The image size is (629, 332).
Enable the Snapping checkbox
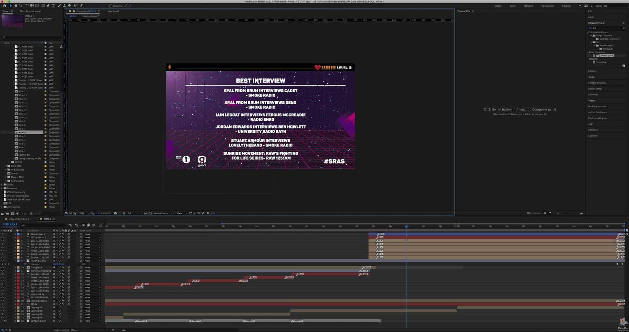click(111, 6)
